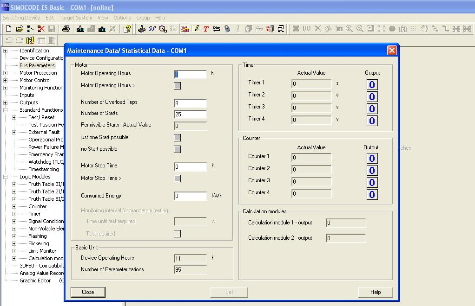The height and width of the screenshot is (306, 475).
Task: Click the help question-mark clipboard icon
Action: coord(127,29)
